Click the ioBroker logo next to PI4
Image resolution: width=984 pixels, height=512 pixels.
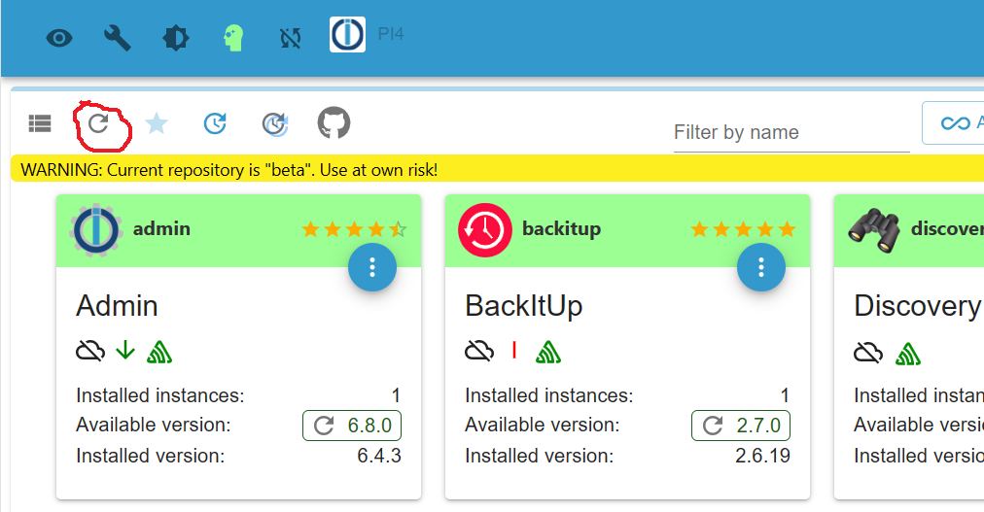[347, 34]
